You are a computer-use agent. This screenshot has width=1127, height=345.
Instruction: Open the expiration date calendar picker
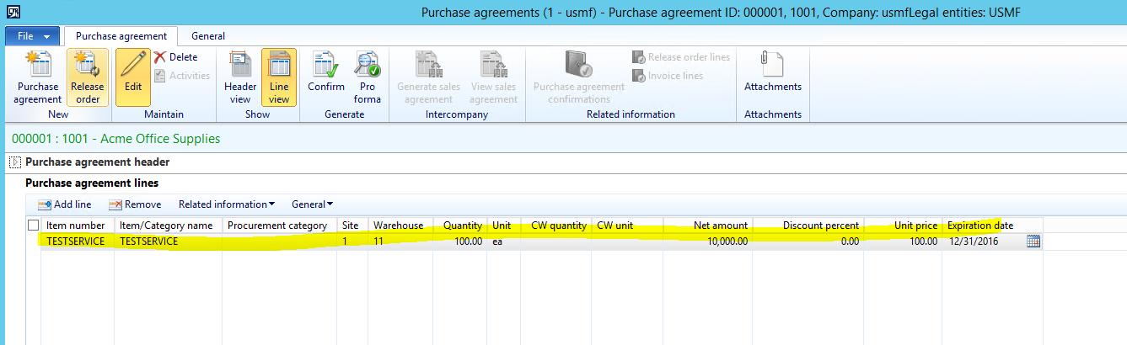pyautogui.click(x=1033, y=241)
